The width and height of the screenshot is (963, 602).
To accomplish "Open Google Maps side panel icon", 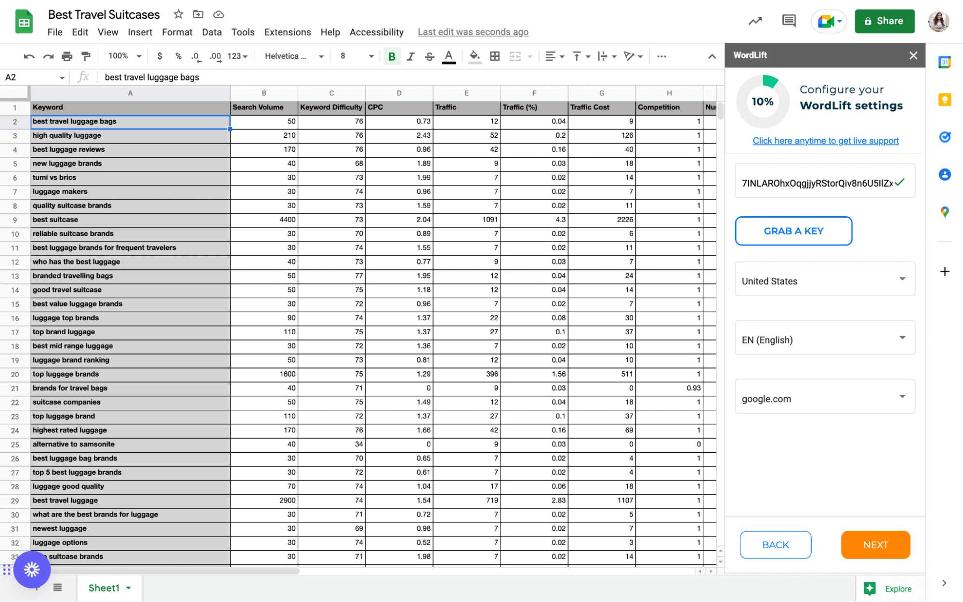I will click(944, 212).
